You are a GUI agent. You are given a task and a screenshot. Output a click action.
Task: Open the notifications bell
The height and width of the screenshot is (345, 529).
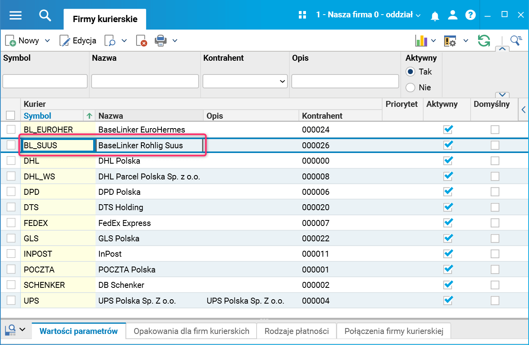pos(435,15)
